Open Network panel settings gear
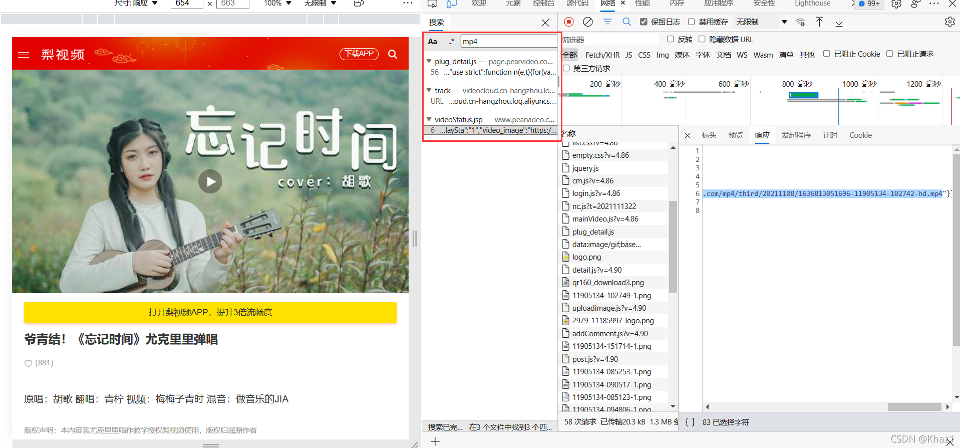The image size is (960, 448). coord(949,22)
